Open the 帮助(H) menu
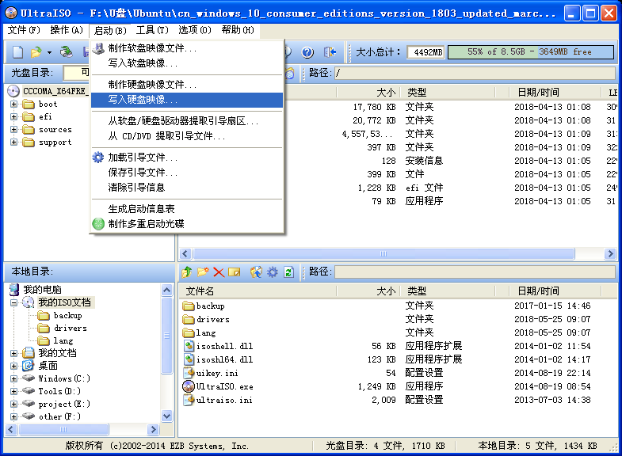Screen dimensions: 622x456 click(238, 30)
